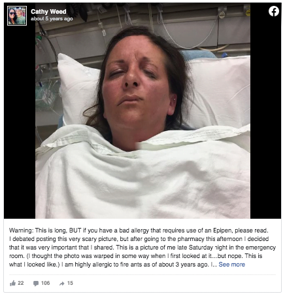Open the 106 comments count
Screen dimensions: 285x296
[45, 283]
